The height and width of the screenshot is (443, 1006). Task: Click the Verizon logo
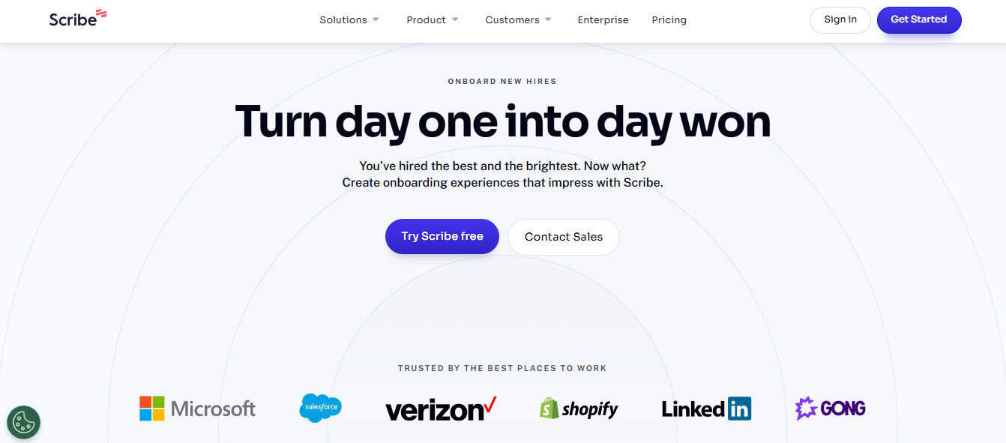coord(441,409)
